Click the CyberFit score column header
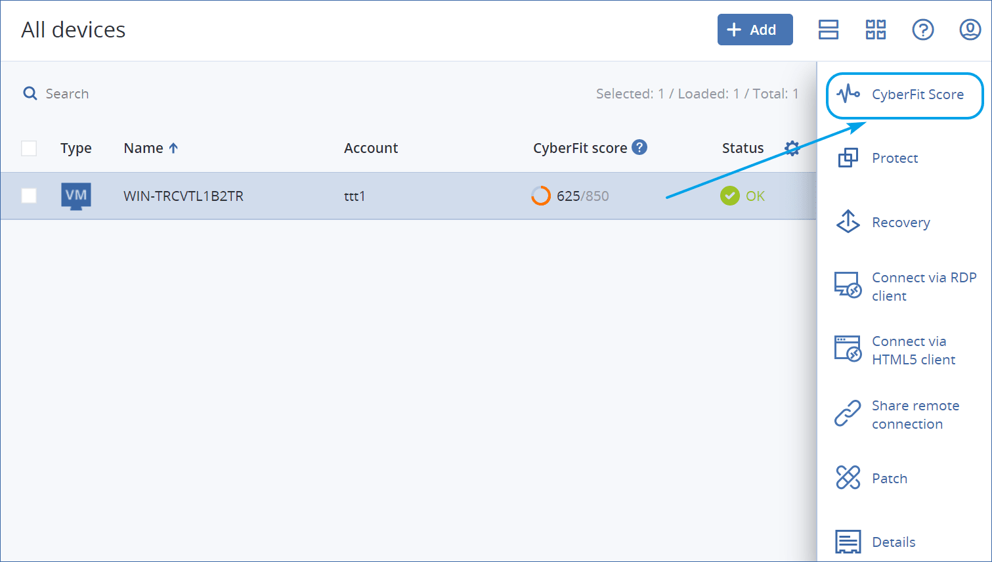 [580, 148]
